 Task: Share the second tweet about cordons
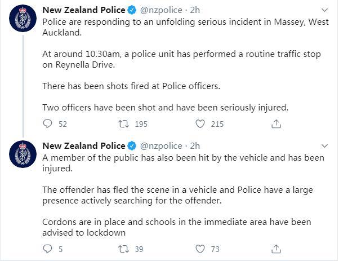coord(276,249)
